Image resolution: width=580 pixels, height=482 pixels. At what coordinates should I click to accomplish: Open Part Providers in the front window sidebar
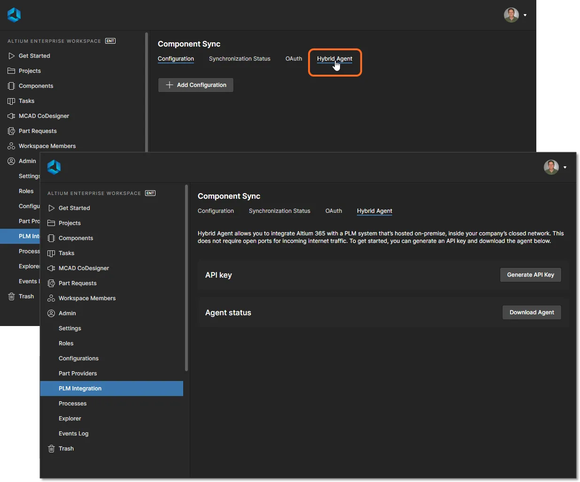coord(78,373)
